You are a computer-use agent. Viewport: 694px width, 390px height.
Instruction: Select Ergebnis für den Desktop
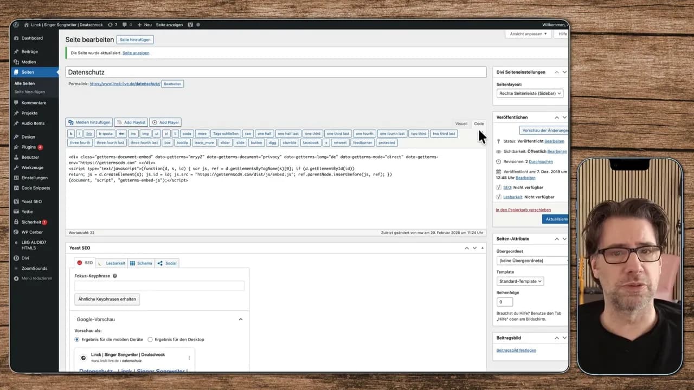150,340
